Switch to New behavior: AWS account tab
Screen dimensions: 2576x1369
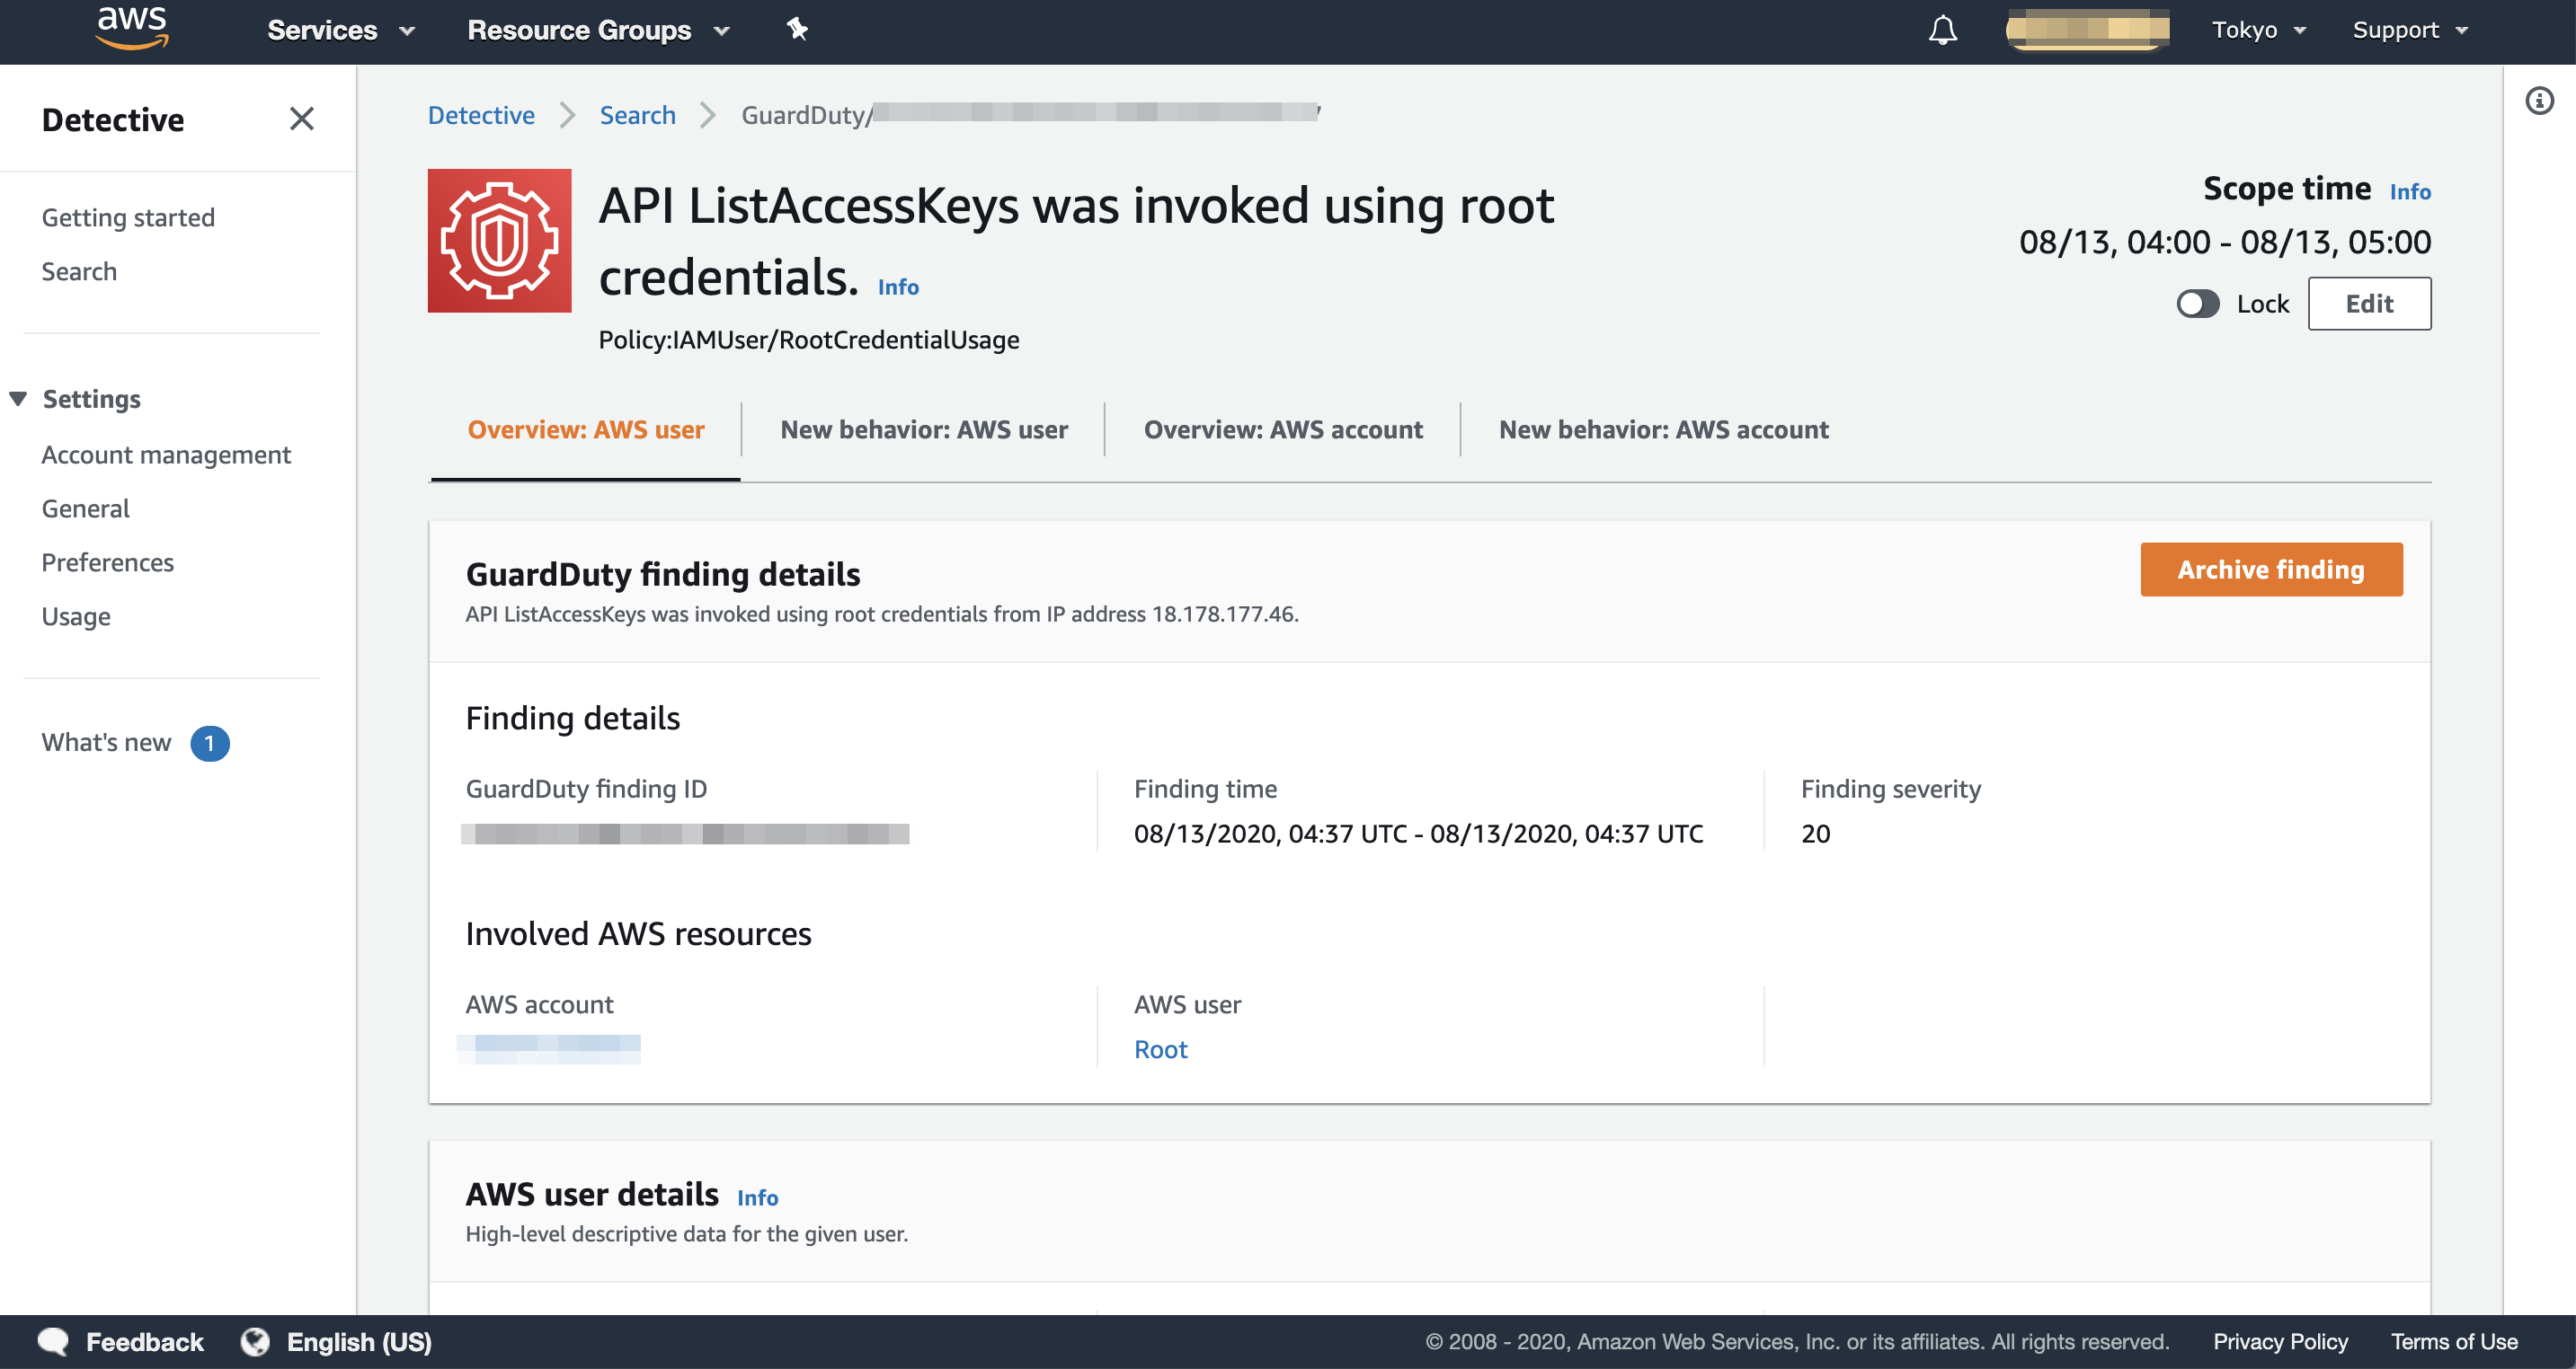1663,429
